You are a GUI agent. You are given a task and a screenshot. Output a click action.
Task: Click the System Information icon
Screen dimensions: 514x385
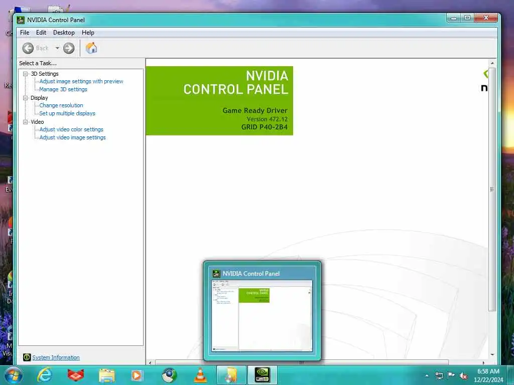coord(27,357)
